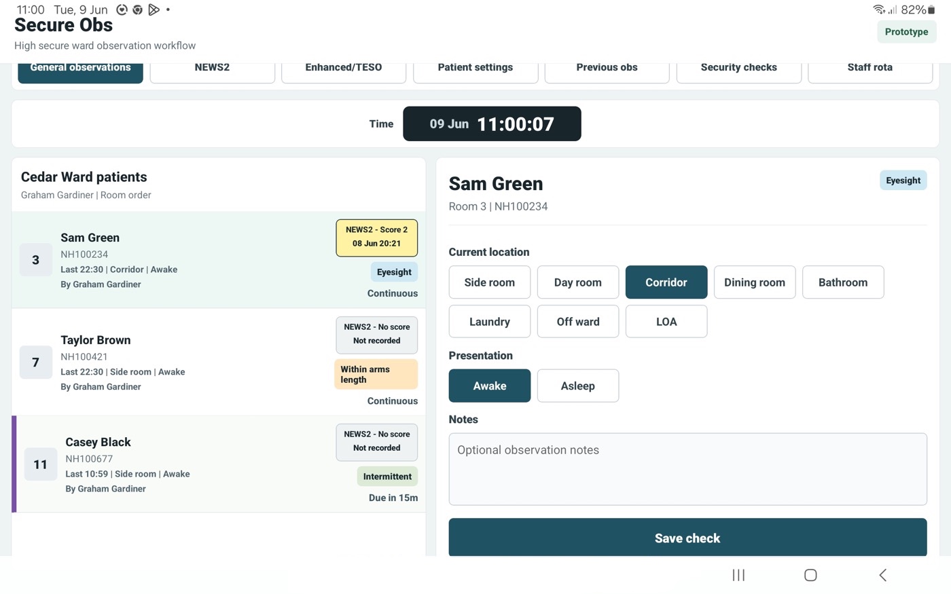The width and height of the screenshot is (951, 594).
Task: Tap 'Due in 15m' on Casey Black's row
Action: click(x=393, y=498)
